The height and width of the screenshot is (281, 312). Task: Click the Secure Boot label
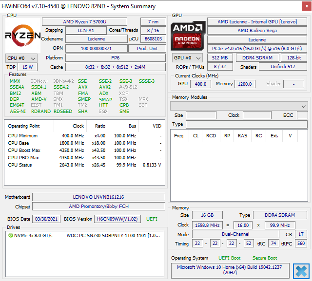pyautogui.click(x=265, y=258)
